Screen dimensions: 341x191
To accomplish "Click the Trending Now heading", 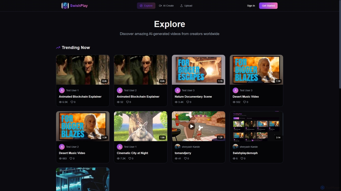I will 76,48.
